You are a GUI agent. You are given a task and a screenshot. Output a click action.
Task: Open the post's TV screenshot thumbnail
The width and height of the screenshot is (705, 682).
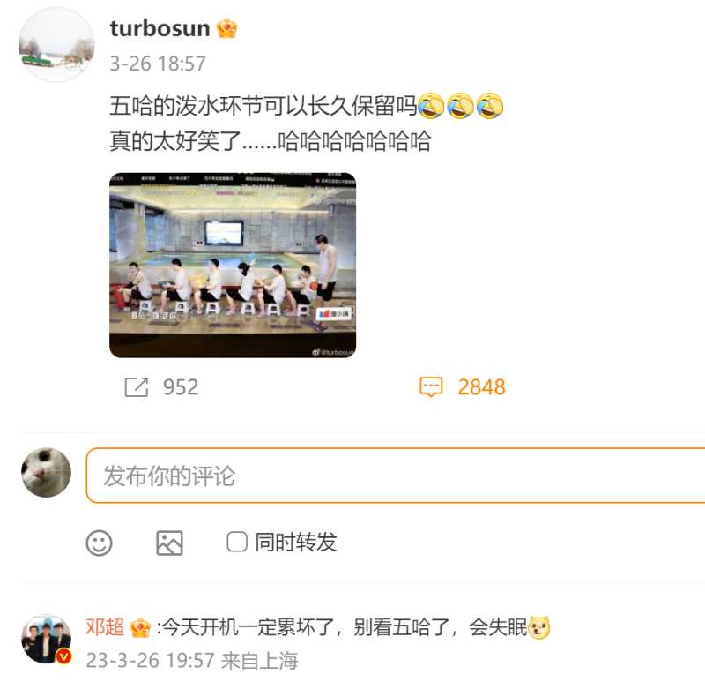[233, 266]
